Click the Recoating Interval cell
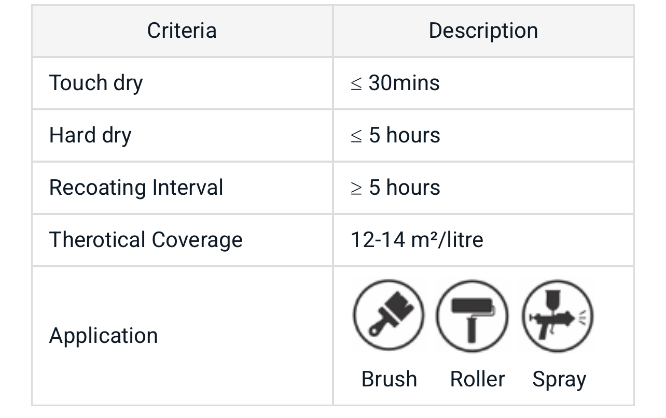 pyautogui.click(x=136, y=188)
